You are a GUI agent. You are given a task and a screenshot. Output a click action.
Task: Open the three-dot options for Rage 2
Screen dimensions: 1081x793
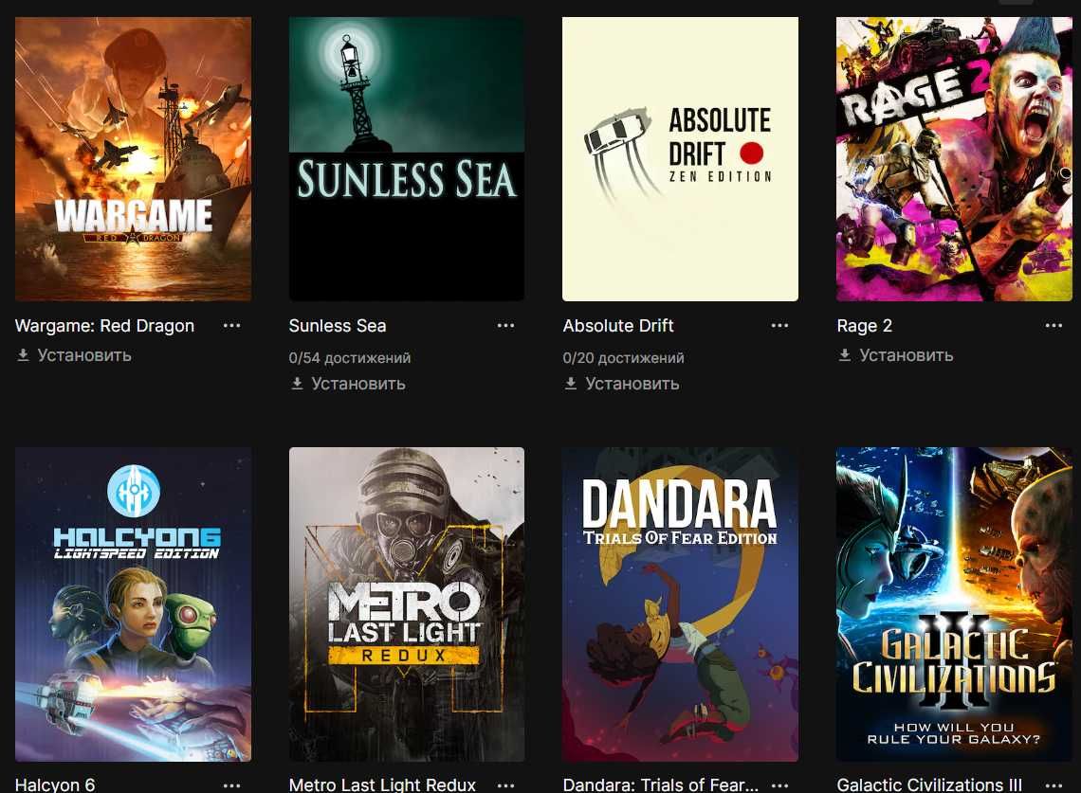coord(1053,325)
